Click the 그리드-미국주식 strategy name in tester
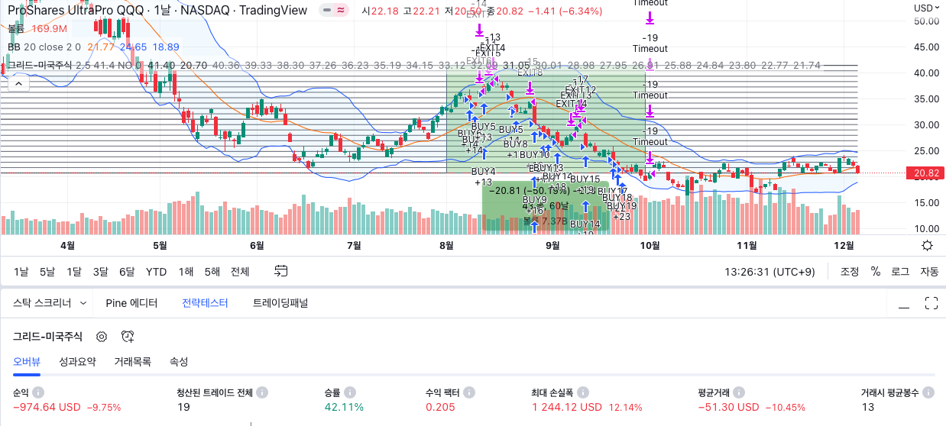Viewport: 946px width, 426px height. (x=47, y=337)
